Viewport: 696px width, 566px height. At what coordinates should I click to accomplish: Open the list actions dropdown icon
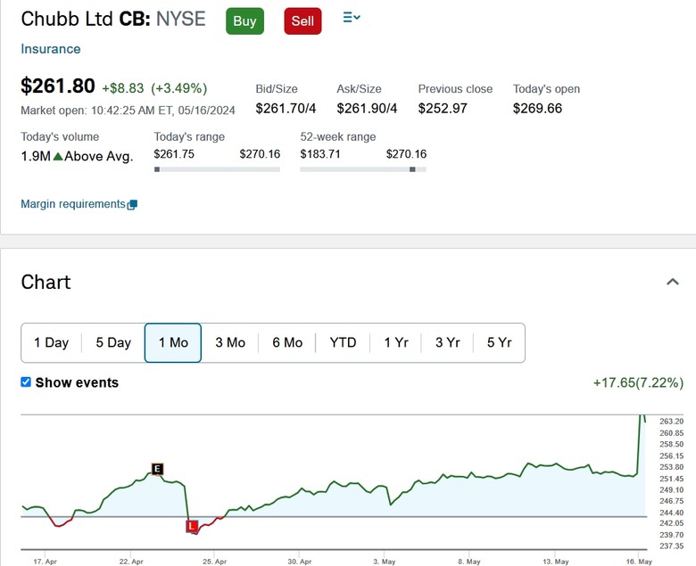[352, 18]
